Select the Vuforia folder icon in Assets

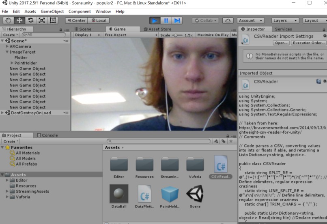tap(195, 164)
